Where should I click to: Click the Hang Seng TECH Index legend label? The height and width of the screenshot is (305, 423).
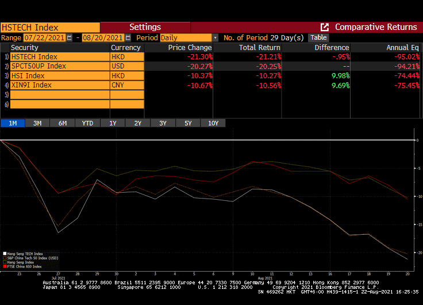click(25, 254)
